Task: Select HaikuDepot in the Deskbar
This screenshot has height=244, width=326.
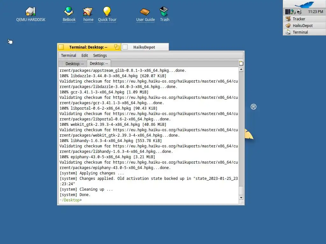Action: 304,25
